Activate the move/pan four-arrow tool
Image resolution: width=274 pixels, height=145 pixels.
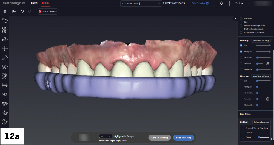coord(4,48)
